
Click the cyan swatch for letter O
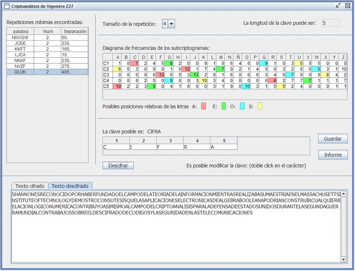tap(242, 106)
